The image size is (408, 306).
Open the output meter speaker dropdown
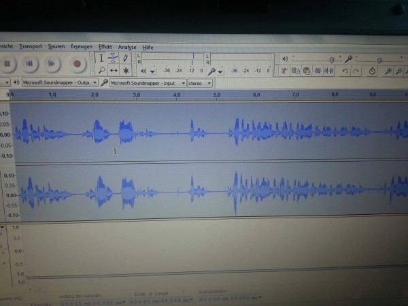click(153, 71)
